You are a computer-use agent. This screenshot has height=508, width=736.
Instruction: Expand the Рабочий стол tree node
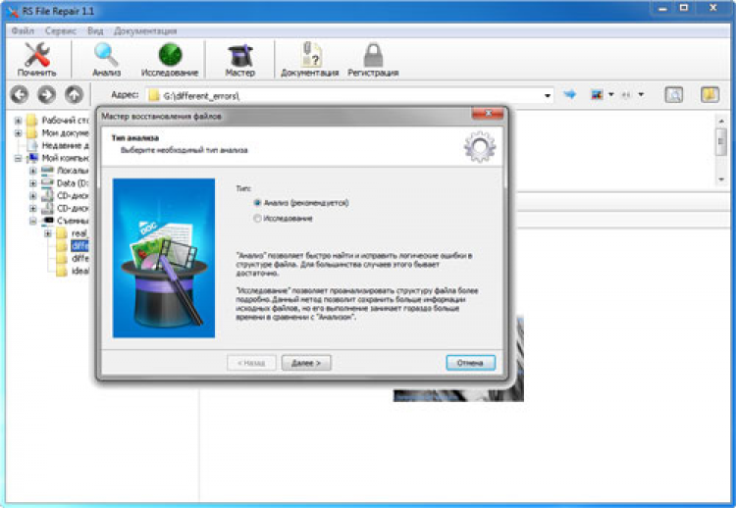pyautogui.click(x=18, y=121)
